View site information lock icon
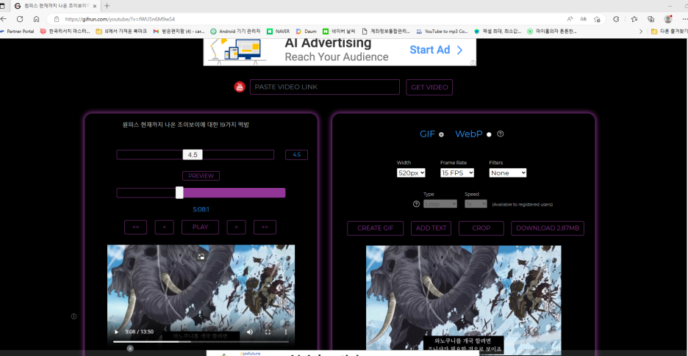Screen dimensions: 688x356 (x=56, y=19)
